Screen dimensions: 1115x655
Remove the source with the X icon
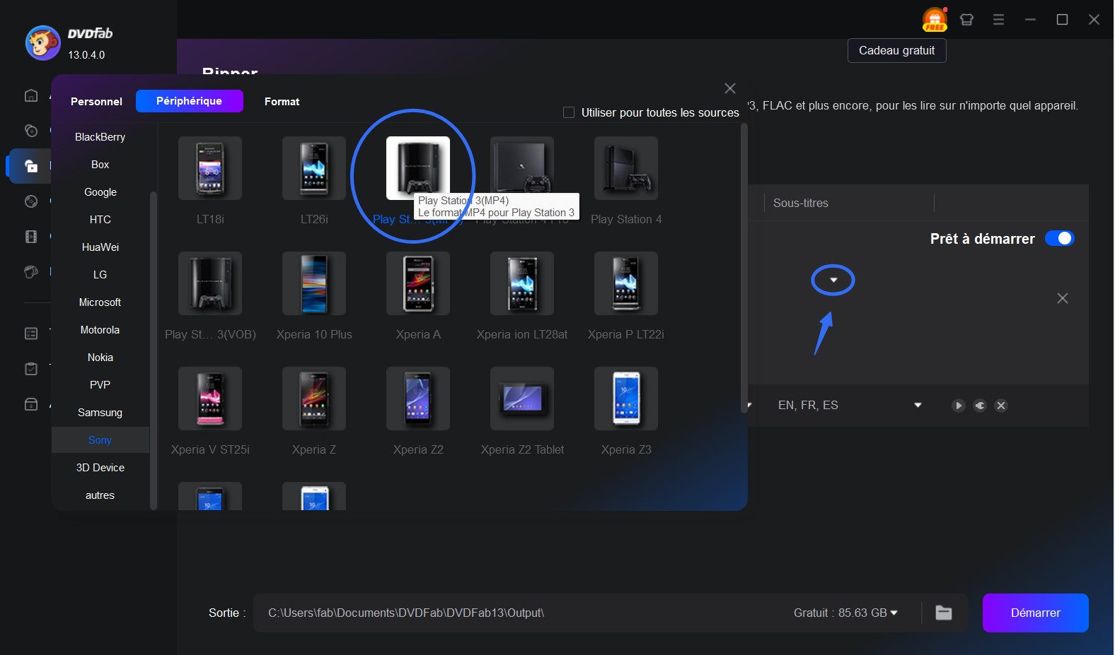pyautogui.click(x=1062, y=298)
